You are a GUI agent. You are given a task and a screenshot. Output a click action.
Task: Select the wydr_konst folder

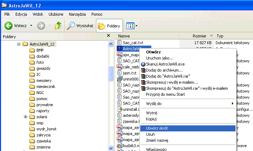[x=46, y=129]
